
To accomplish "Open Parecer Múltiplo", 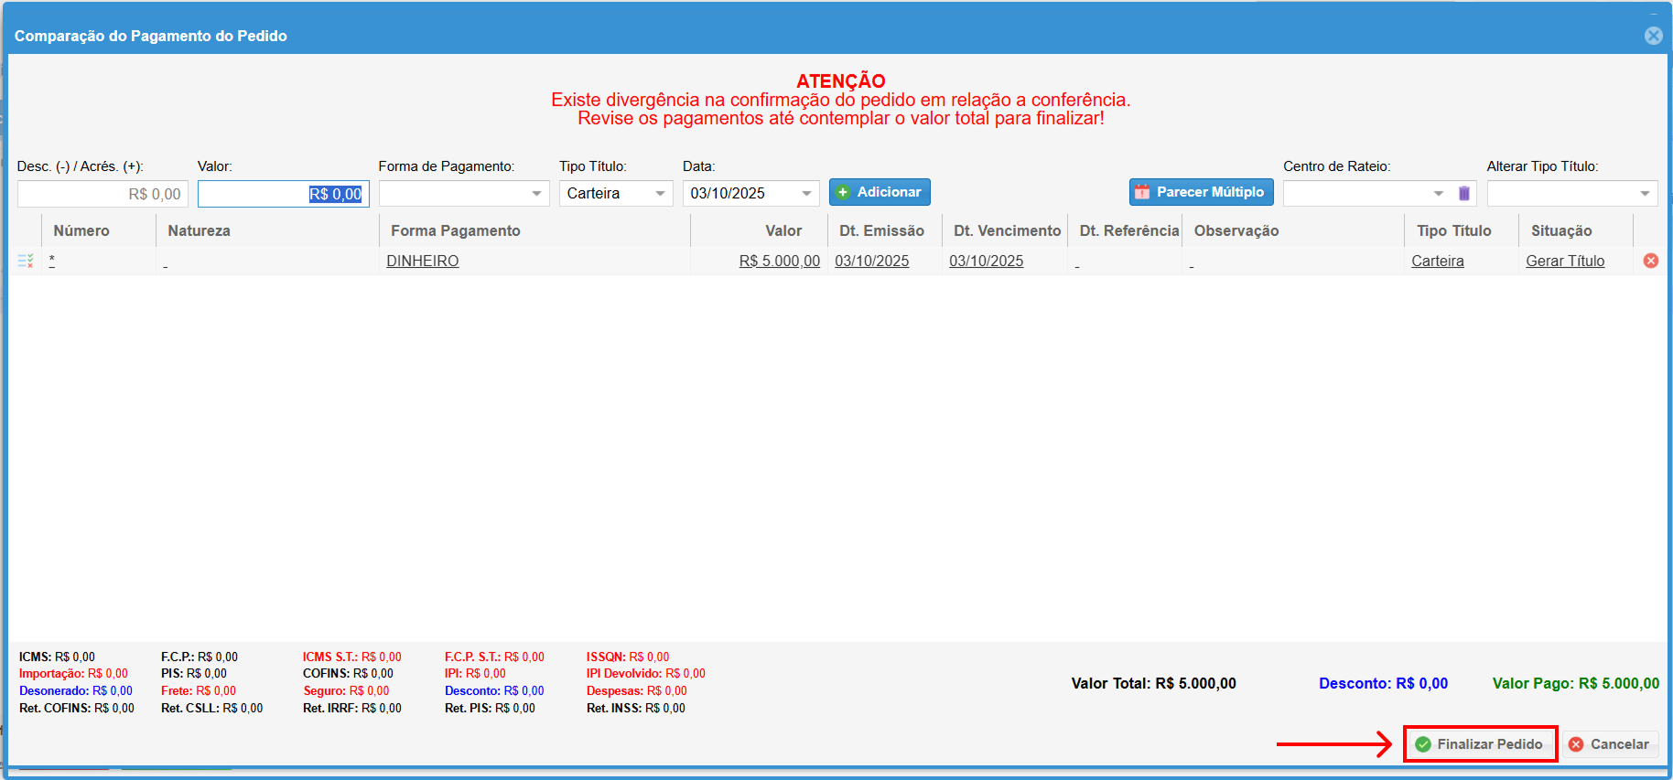I will pyautogui.click(x=1200, y=192).
